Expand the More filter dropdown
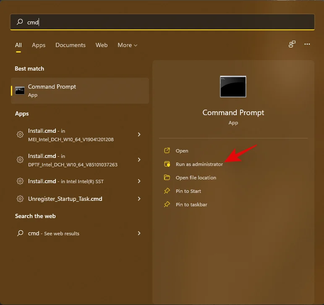 (x=127, y=45)
